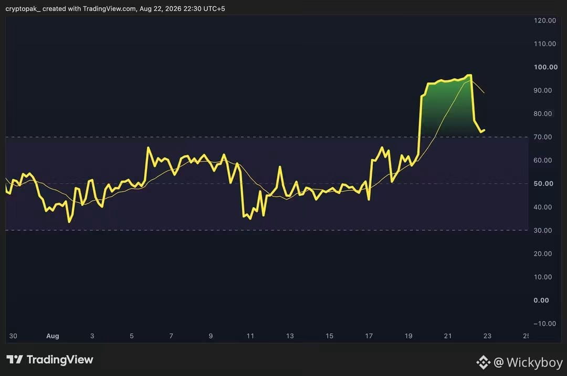567x376 pixels.
Task: Click the 13 date label on time axis
Action: click(290, 336)
